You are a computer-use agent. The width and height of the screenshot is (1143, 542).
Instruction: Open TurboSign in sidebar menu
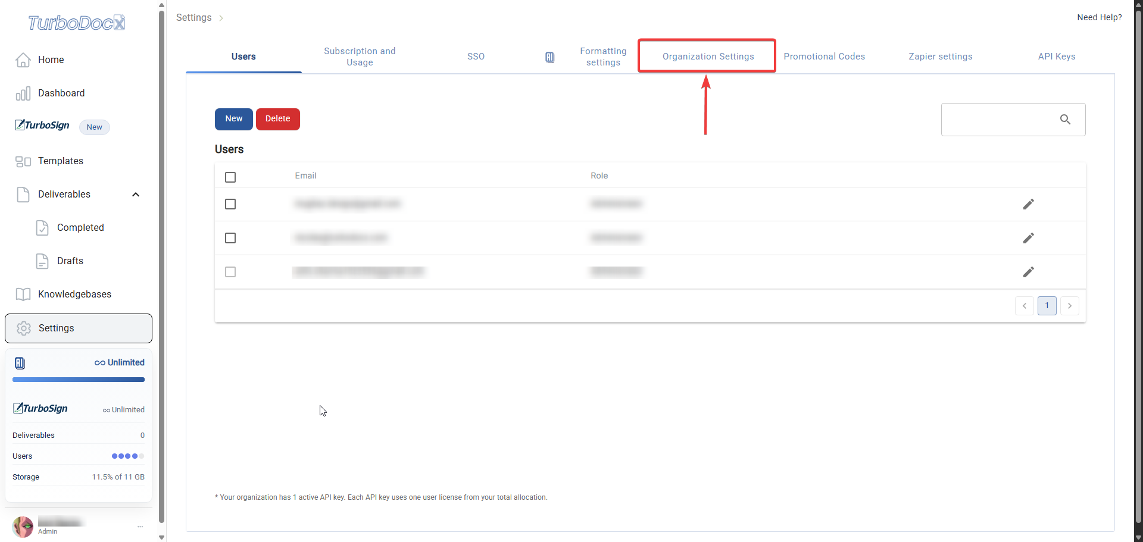tap(42, 126)
